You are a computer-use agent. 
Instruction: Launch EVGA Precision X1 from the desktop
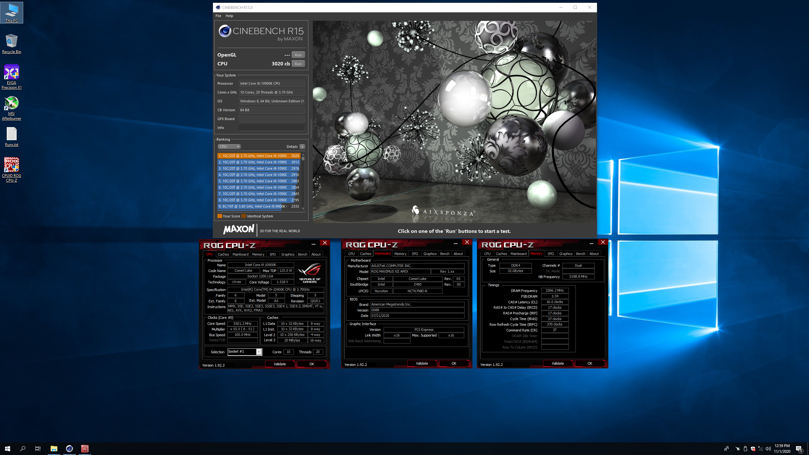pos(12,77)
